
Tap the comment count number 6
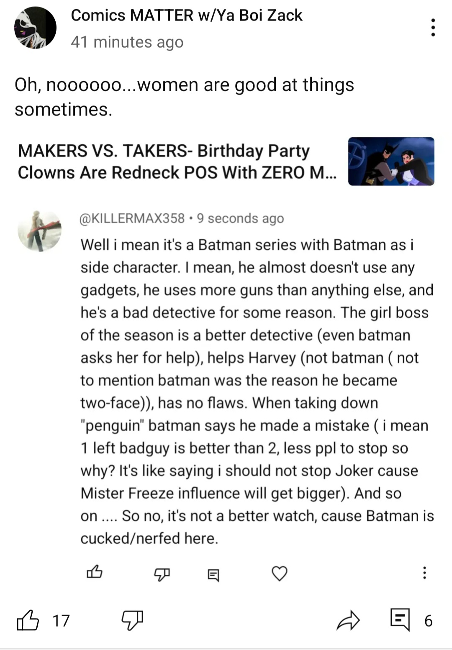pyautogui.click(x=428, y=621)
